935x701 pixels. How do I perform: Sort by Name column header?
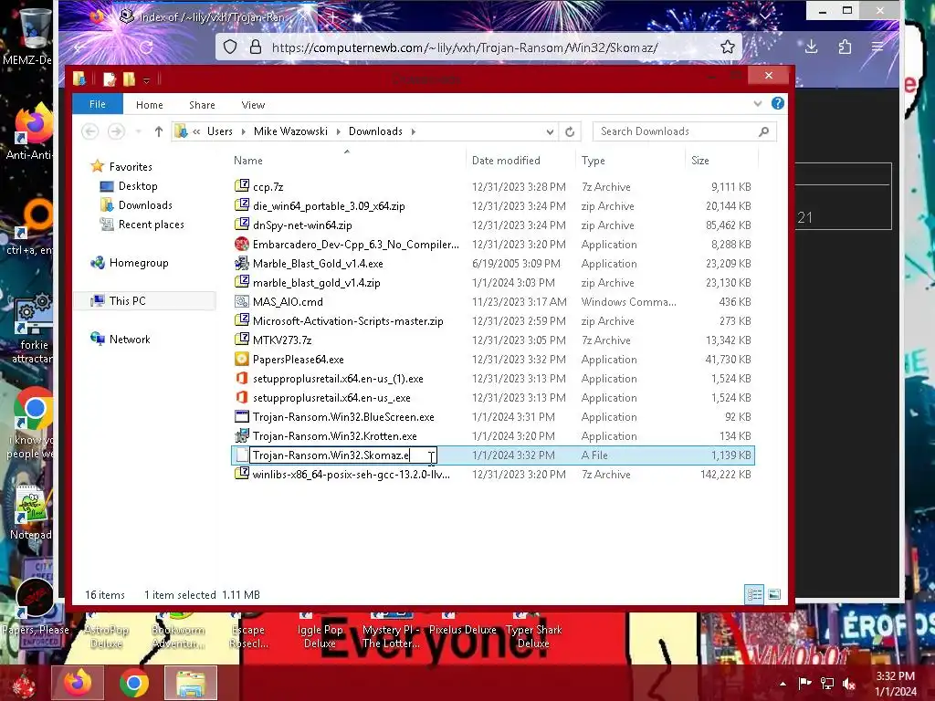(248, 161)
